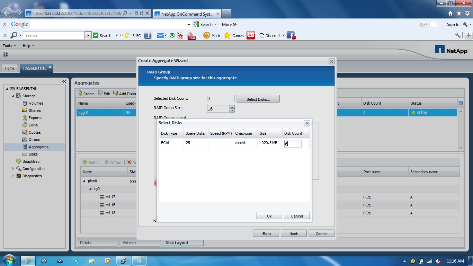Viewport: 473px width, 266px height.
Task: Collapse the FASSENTHIL tree root
Action: tap(7, 89)
